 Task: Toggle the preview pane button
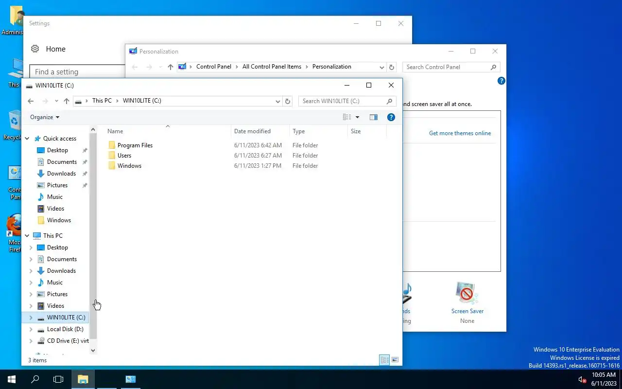coord(373,117)
